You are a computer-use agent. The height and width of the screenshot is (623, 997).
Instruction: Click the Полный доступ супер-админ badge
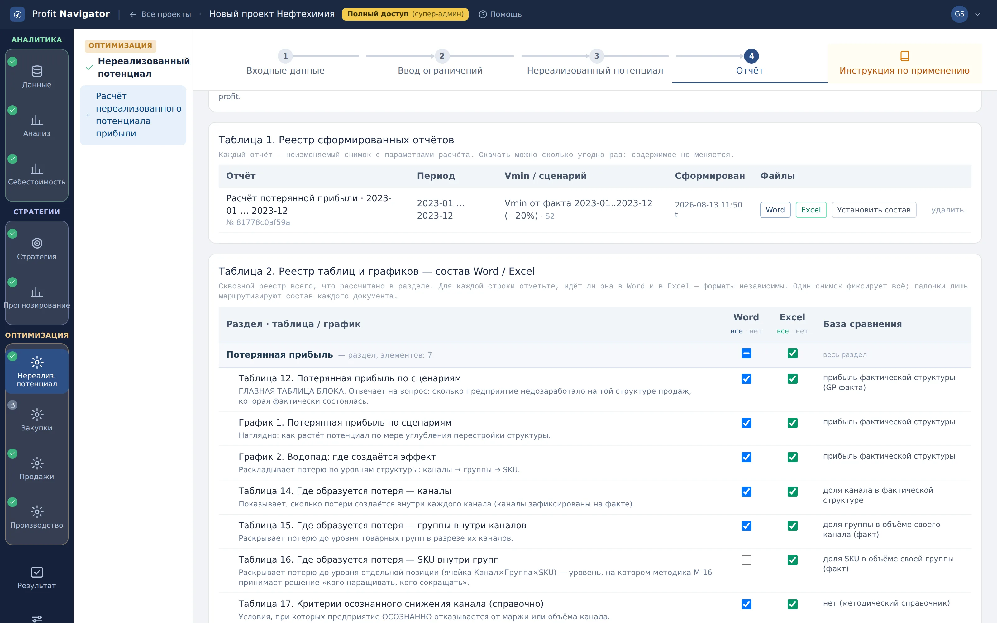[x=405, y=14]
